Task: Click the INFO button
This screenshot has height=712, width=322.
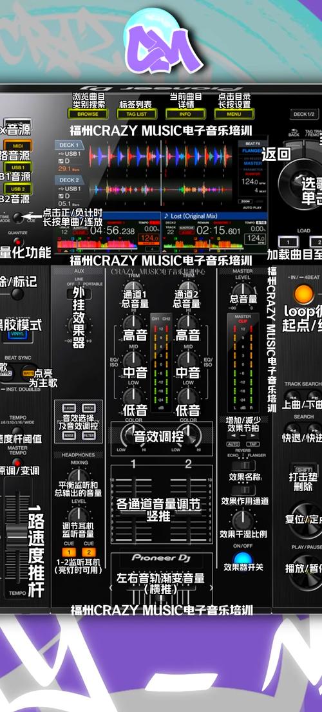Action: pyautogui.click(x=185, y=115)
